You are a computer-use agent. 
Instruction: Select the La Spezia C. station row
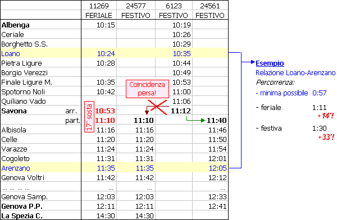[114, 216]
